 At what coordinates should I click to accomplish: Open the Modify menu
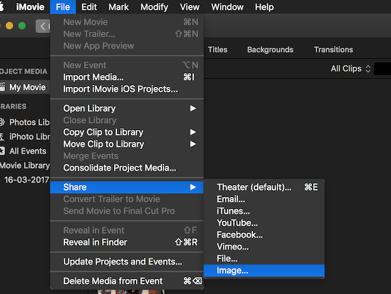pos(154,7)
